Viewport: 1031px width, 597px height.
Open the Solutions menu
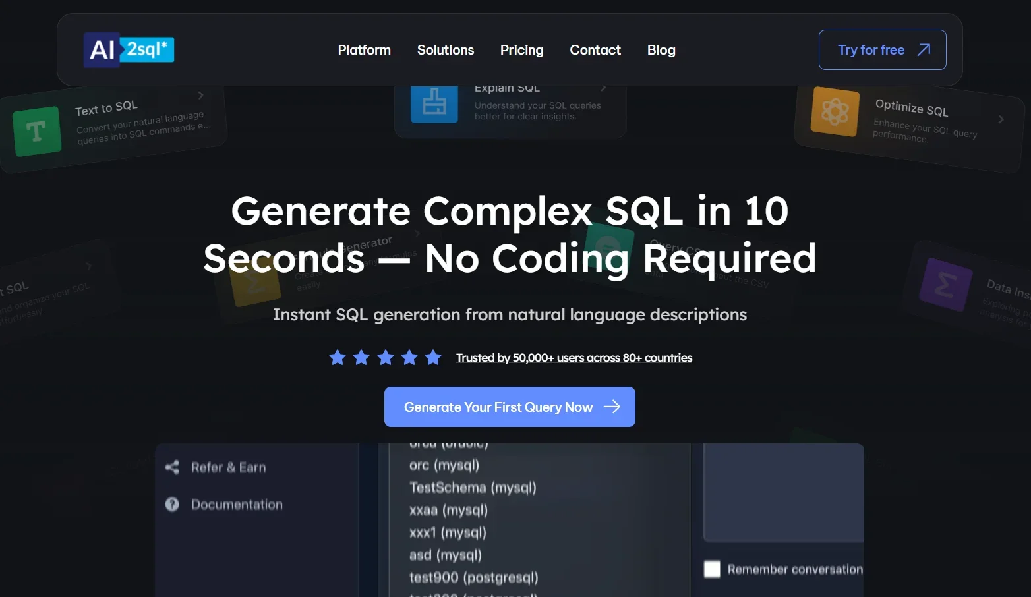(x=445, y=50)
